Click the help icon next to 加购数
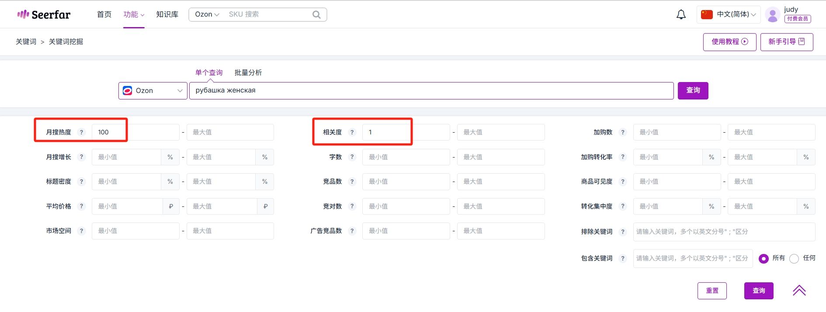Viewport: 826px width, 312px height. tap(623, 132)
